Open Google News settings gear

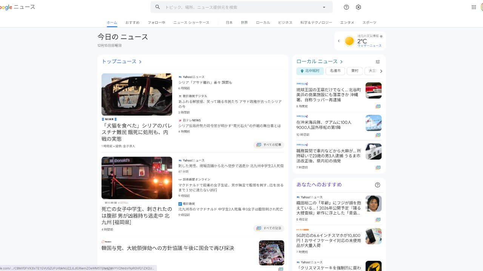click(358, 7)
